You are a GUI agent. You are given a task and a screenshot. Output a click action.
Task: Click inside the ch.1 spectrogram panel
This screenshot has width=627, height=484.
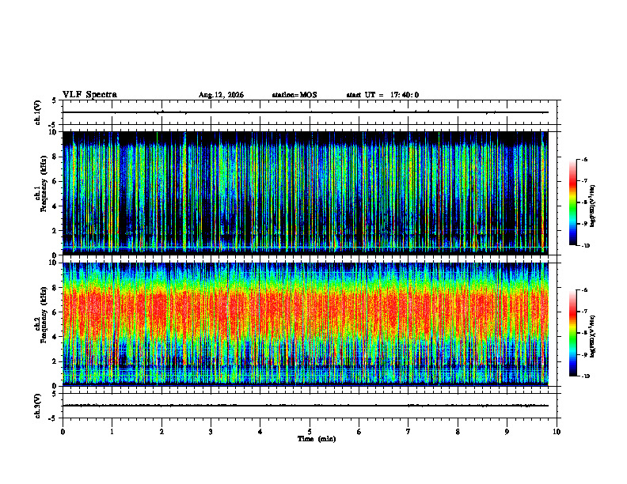pos(306,193)
